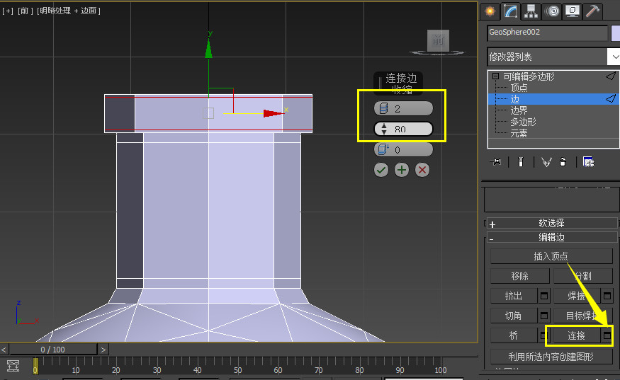The height and width of the screenshot is (380, 620).
Task: Apply and continue with the plus button
Action: pyautogui.click(x=402, y=170)
